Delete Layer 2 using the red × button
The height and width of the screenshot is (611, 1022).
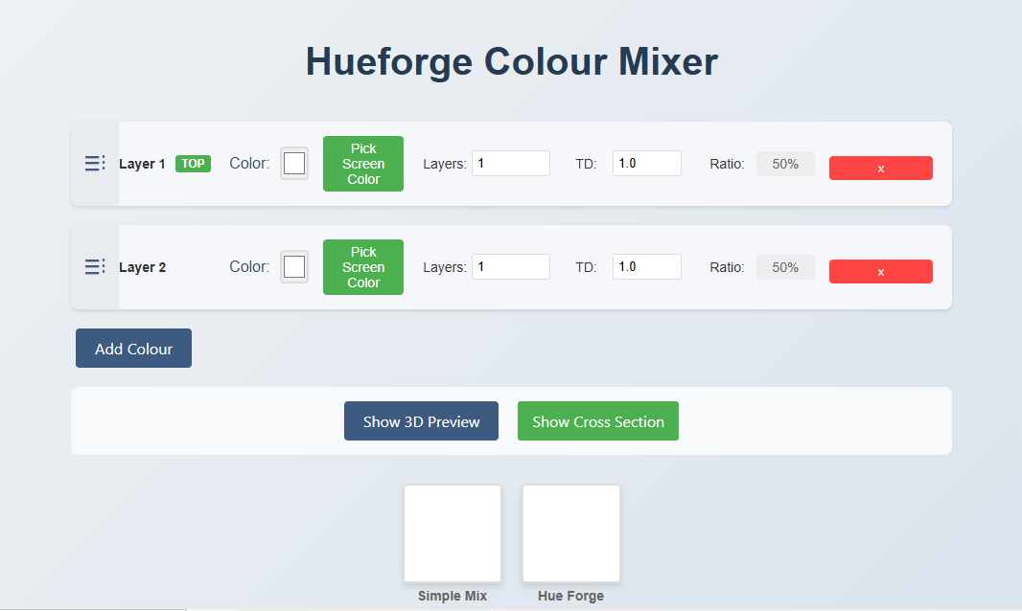tap(880, 272)
